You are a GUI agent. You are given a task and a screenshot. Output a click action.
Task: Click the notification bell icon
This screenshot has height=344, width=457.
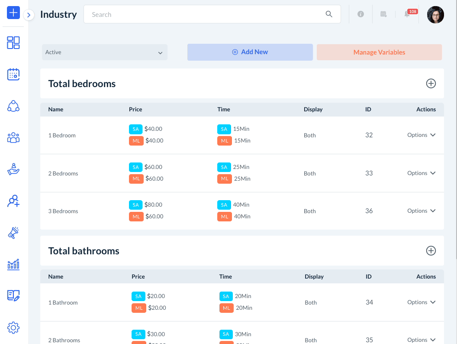(407, 14)
